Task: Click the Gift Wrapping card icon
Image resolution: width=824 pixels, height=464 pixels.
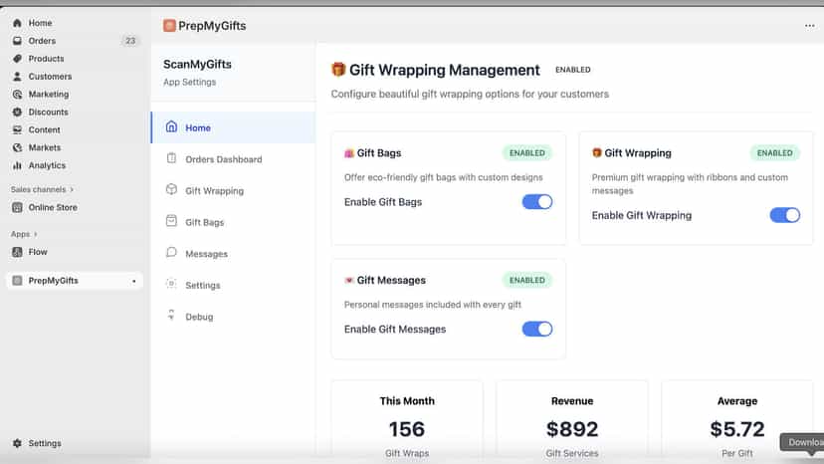Action: [596, 152]
